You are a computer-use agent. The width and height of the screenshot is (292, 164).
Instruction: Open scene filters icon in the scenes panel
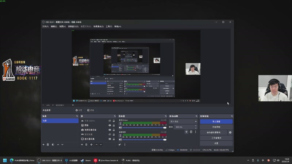53,144
